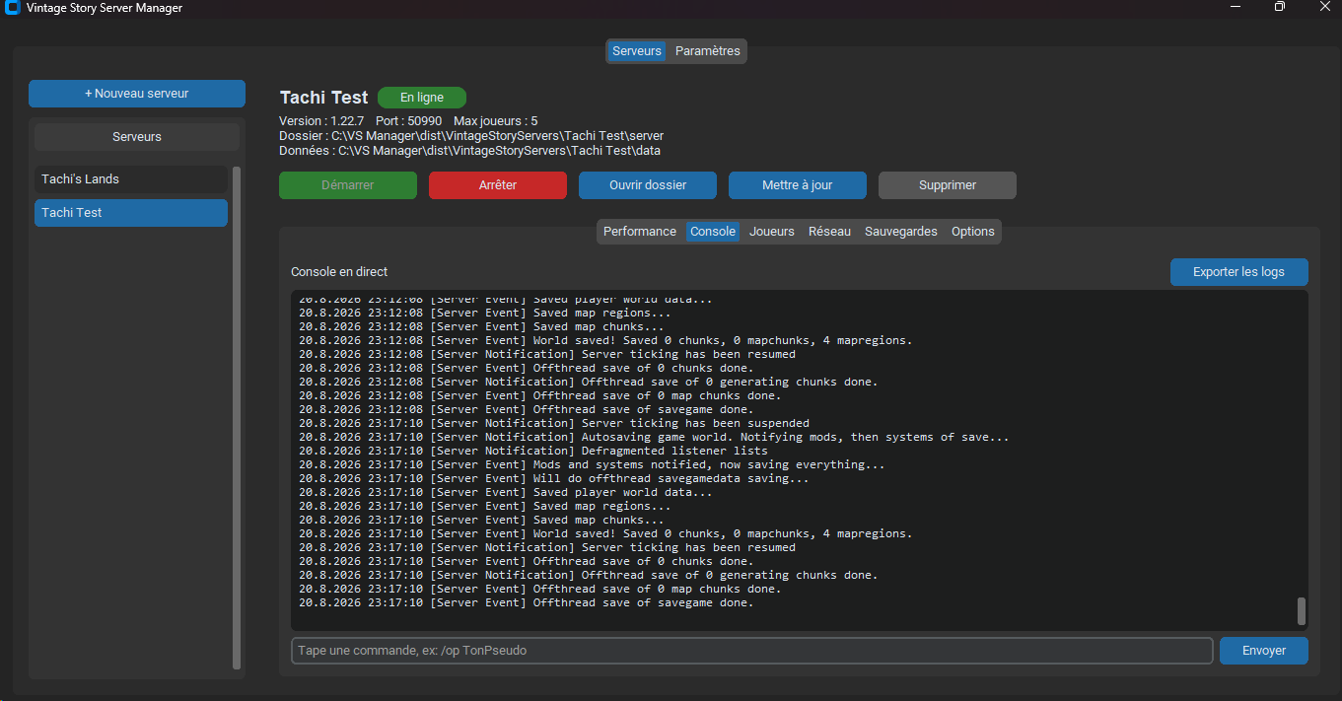
Task: Click the Version 1.22.7 info line
Action: coord(408,121)
